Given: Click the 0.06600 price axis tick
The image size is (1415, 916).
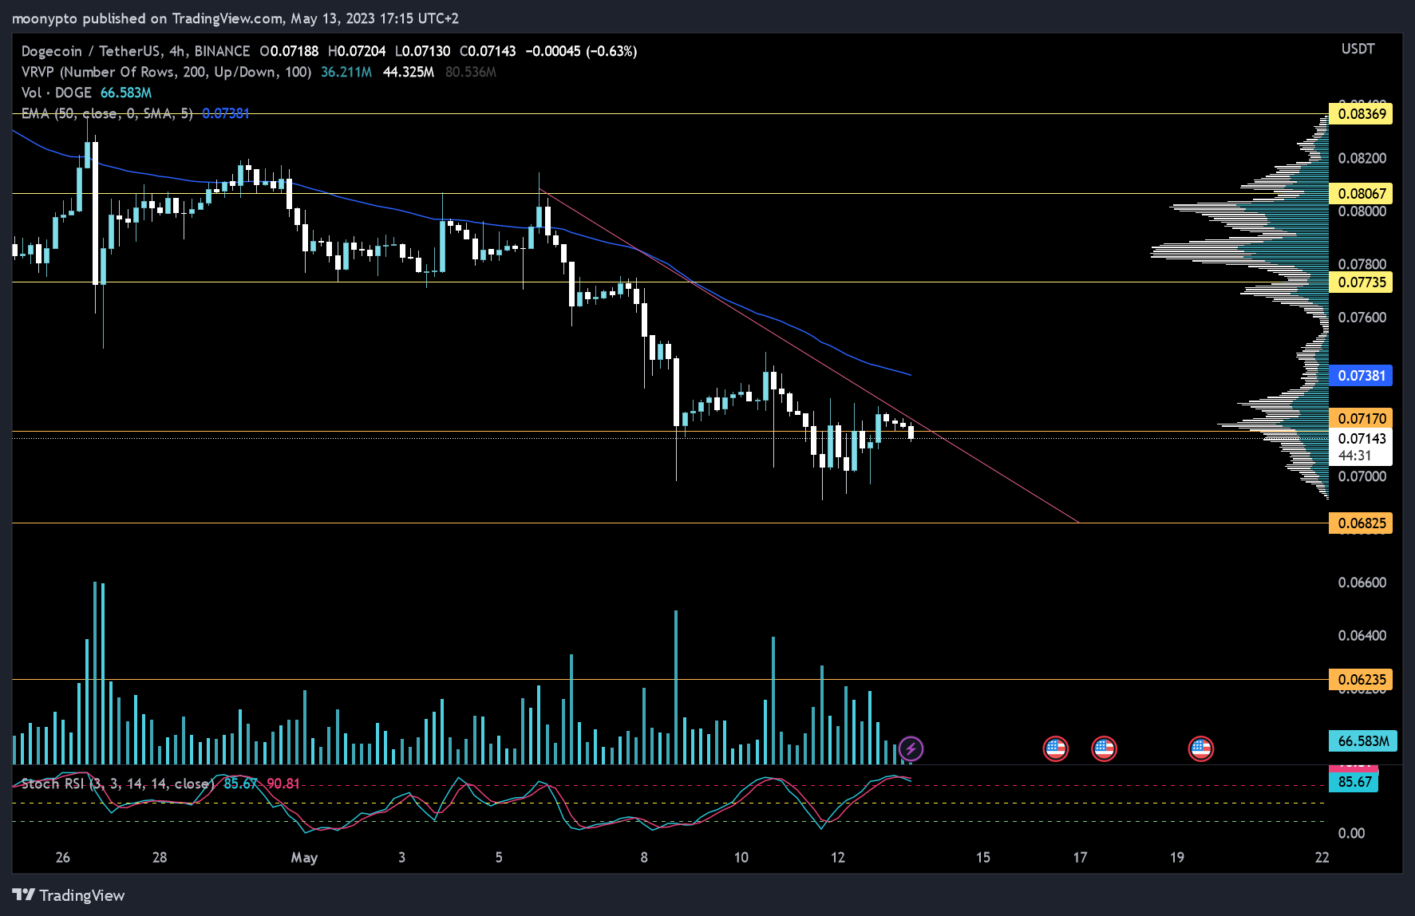Looking at the screenshot, I should 1362,582.
